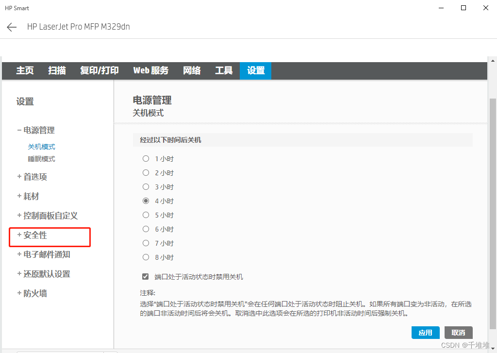
Task: Select the 3 小时 shutdown option
Action: [146, 187]
